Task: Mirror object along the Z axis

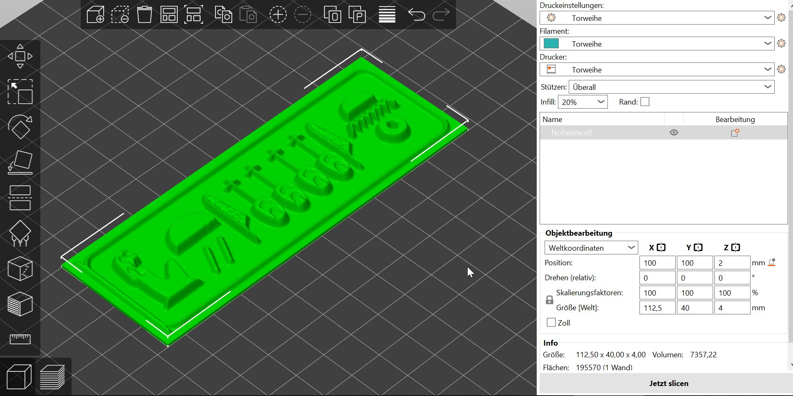Action: coord(736,247)
